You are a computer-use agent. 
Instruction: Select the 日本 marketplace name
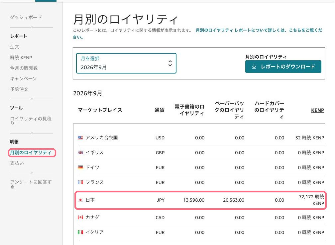click(90, 200)
